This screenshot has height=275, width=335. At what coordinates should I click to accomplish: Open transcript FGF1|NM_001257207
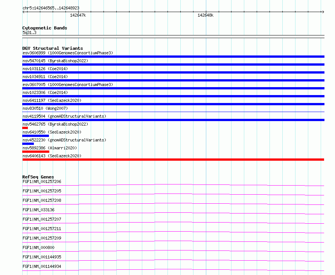[x=42, y=219]
